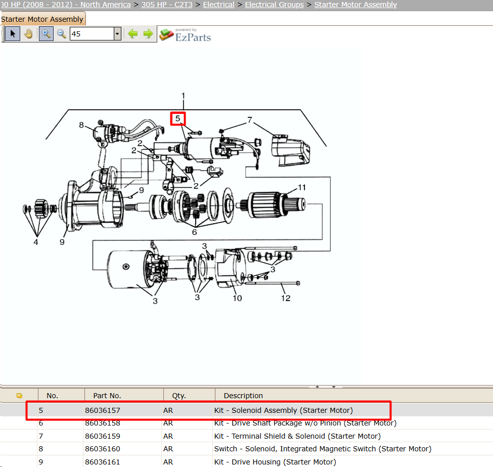This screenshot has height=467, width=493.
Task: Select part number 86036159 cell
Action: pyautogui.click(x=103, y=436)
